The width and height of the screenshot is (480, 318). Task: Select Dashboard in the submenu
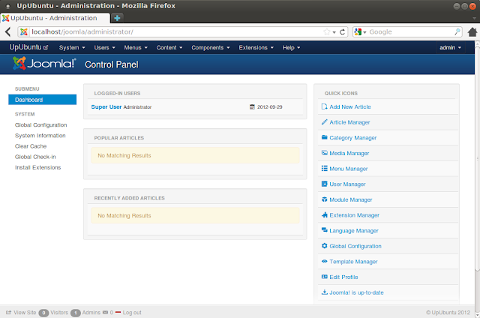[x=42, y=100]
